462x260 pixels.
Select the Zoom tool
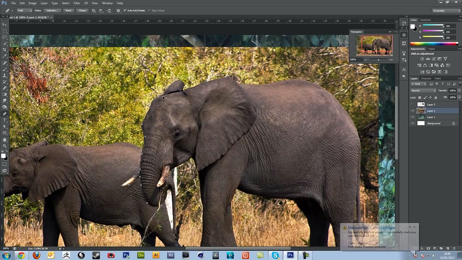(5, 146)
